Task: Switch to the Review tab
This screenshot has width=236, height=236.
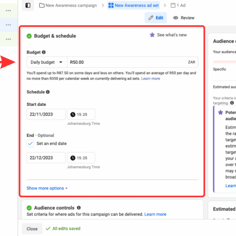Action: click(x=184, y=18)
